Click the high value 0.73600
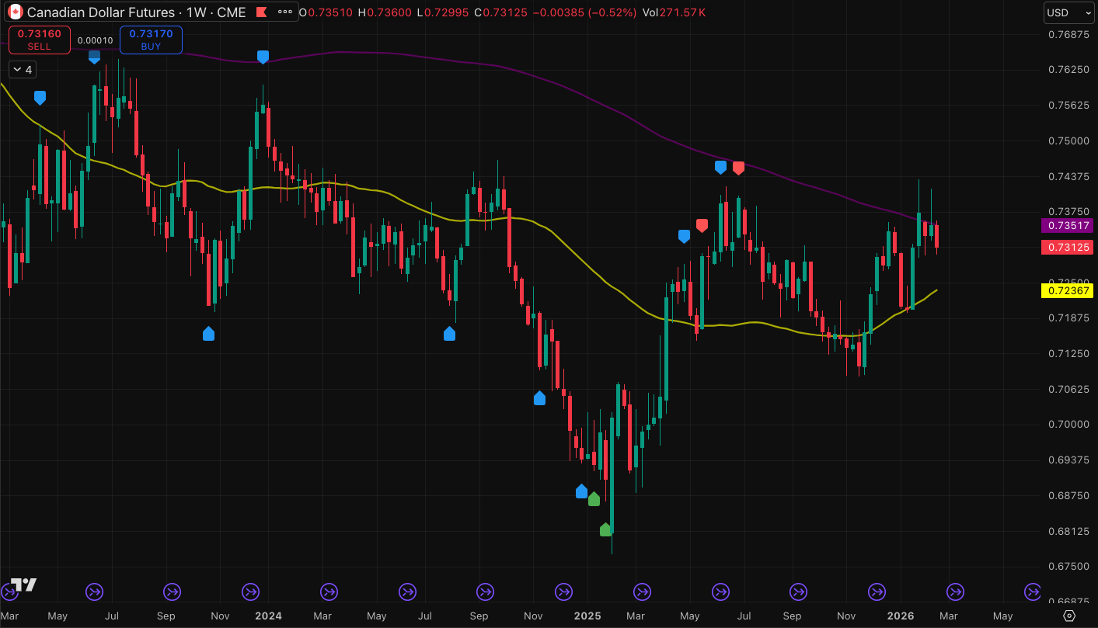 [388, 12]
